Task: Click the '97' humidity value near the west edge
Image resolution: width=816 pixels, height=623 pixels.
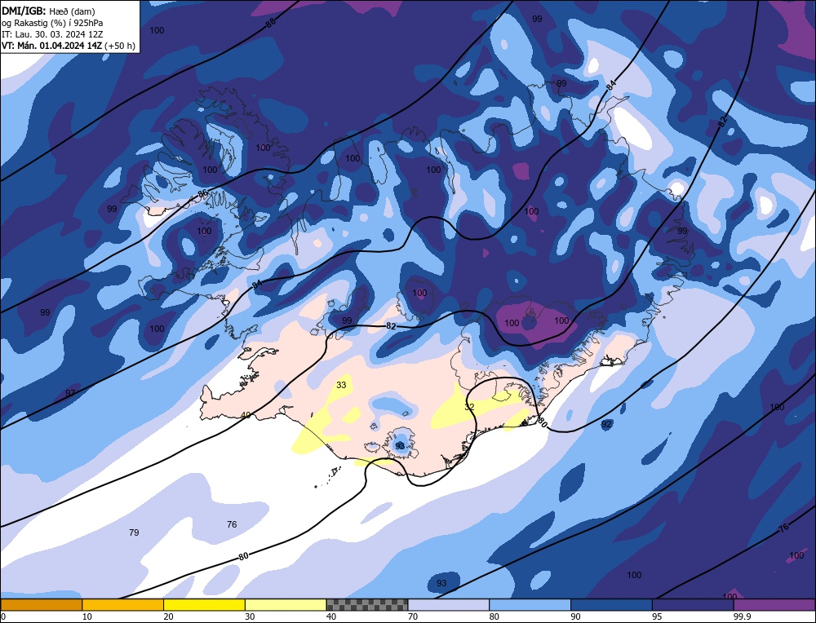Action: [70, 393]
